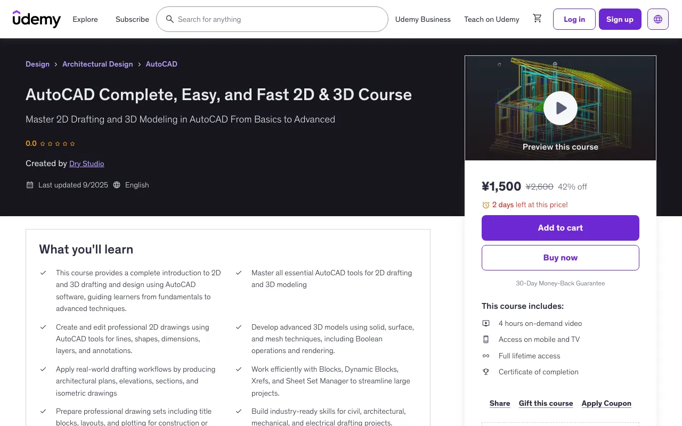Image resolution: width=682 pixels, height=426 pixels.
Task: Click the on-demand video icon
Action: click(485, 323)
